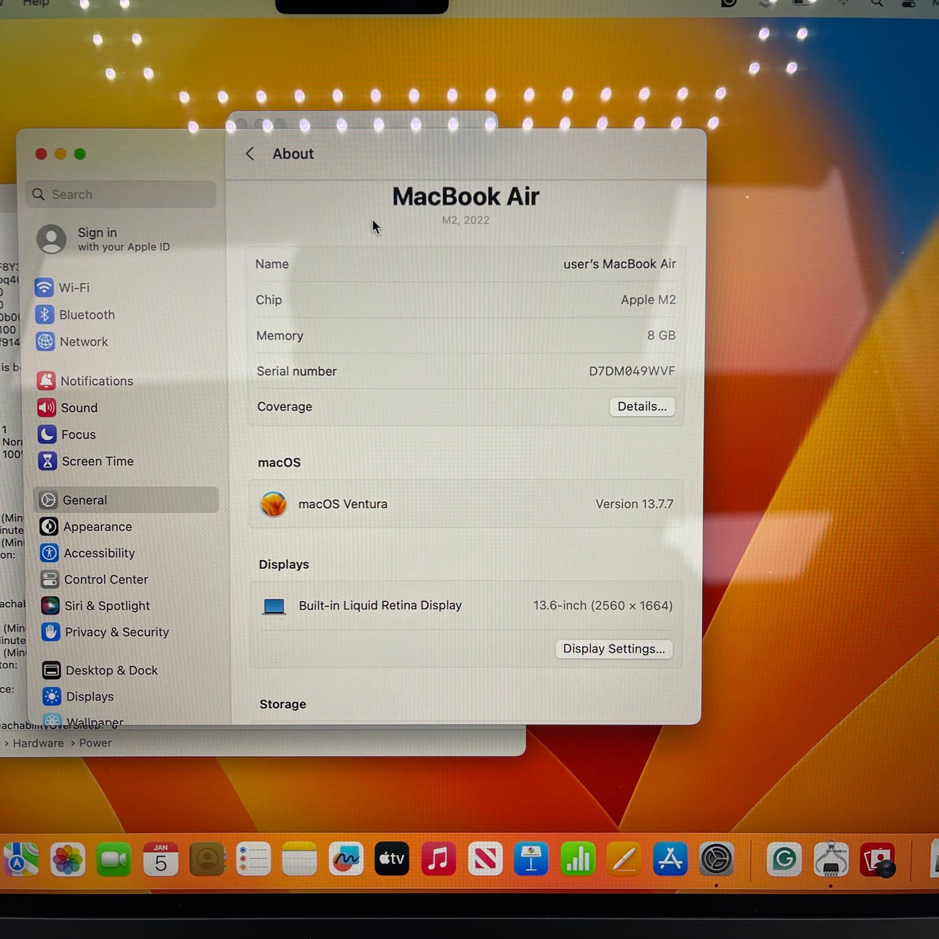
Task: Select Appearance in the sidebar
Action: (x=97, y=526)
